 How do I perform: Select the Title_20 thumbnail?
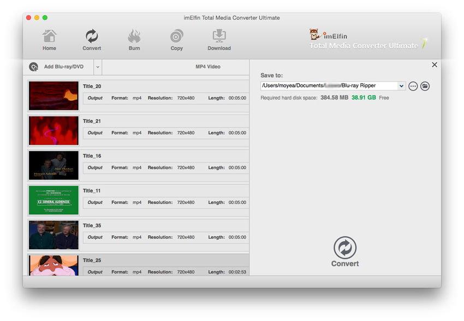pyautogui.click(x=53, y=96)
